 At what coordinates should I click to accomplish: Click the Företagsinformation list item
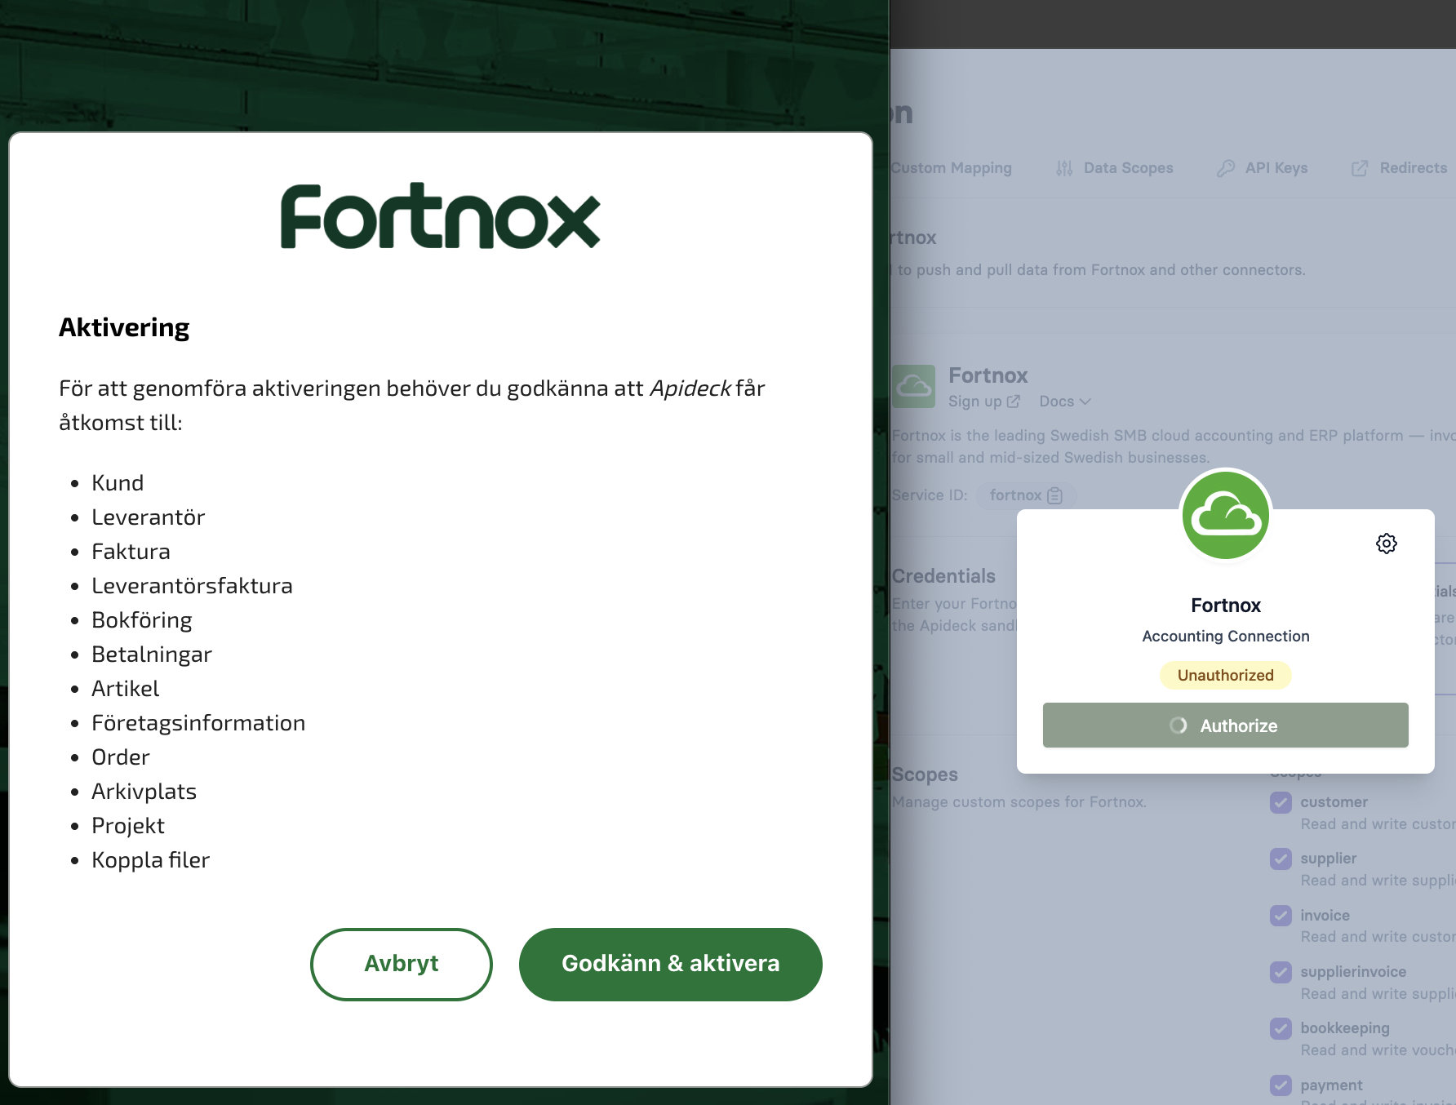pyautogui.click(x=198, y=723)
